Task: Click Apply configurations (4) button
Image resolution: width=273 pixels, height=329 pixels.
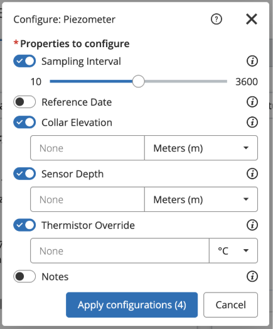Action: (x=132, y=305)
